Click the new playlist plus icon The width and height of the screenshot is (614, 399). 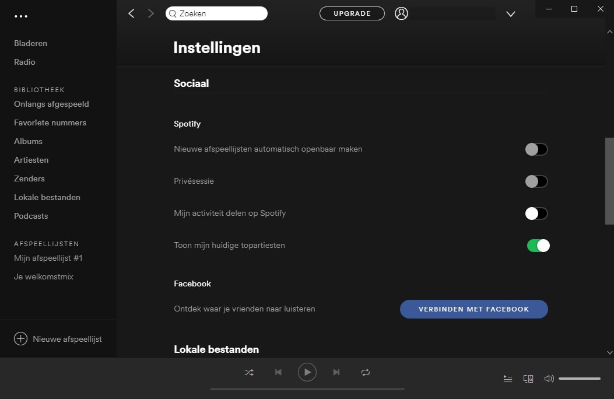[x=21, y=338]
